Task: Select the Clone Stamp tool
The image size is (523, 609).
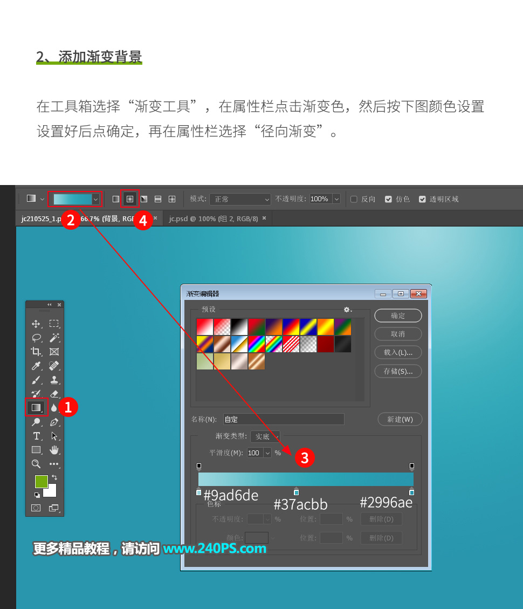Action: [54, 379]
